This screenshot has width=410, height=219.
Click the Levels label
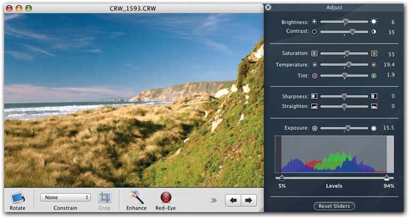coord(334,186)
